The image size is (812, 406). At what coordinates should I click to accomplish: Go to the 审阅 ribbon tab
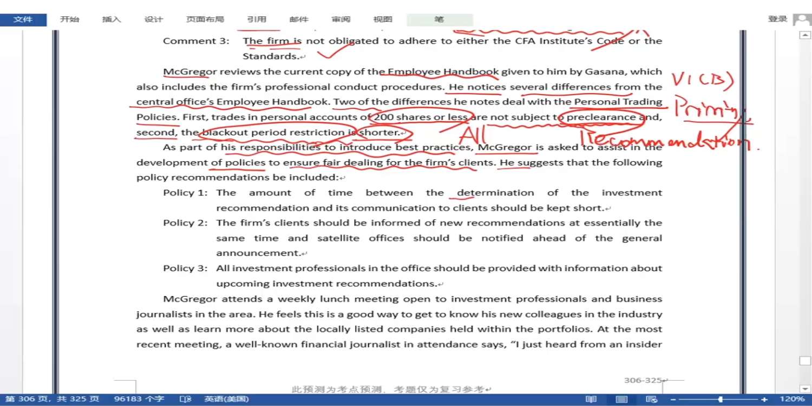click(341, 19)
